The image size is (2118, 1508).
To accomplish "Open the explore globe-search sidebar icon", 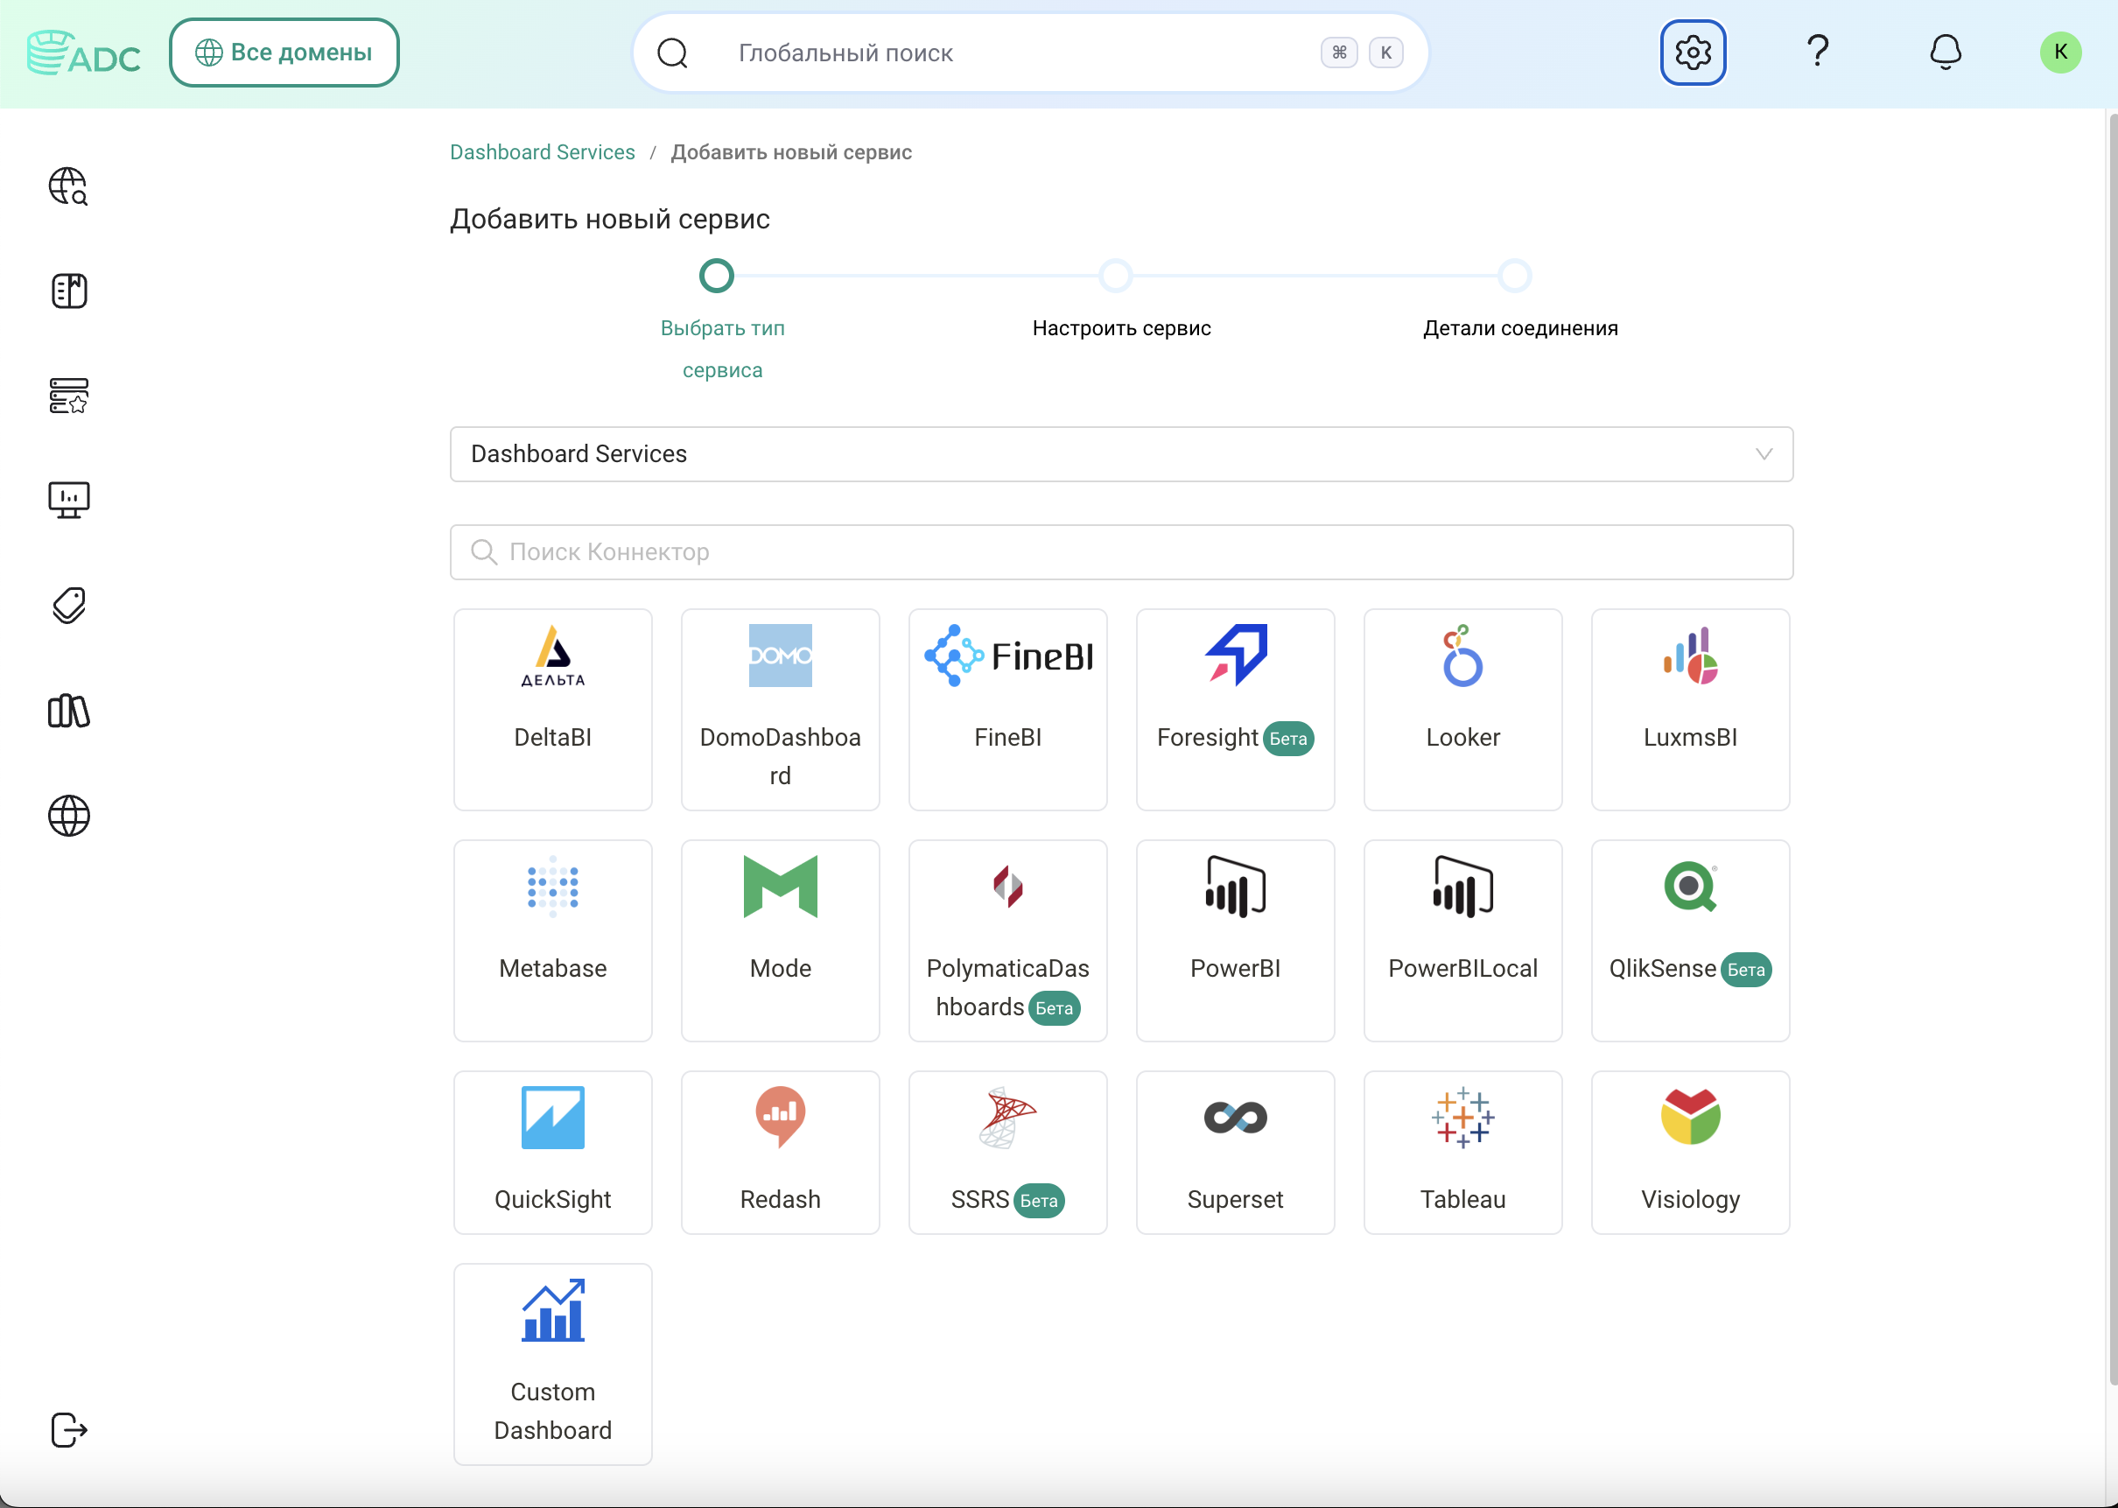I will click(x=69, y=186).
